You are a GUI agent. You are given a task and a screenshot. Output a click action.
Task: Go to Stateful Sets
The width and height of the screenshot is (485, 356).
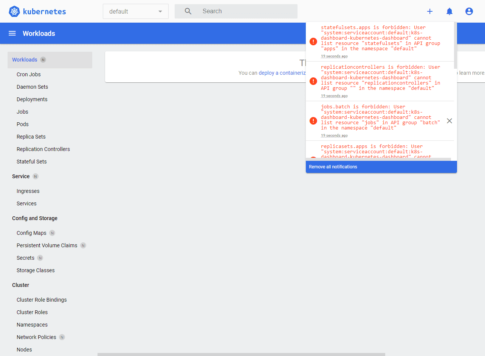[x=32, y=162]
